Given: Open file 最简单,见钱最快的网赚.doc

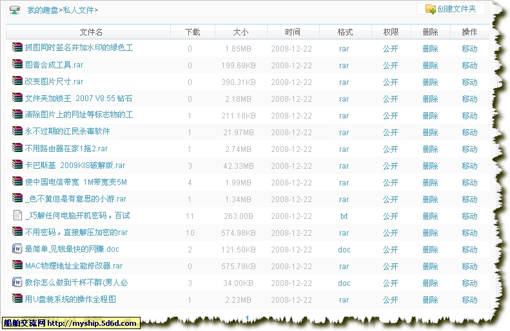Looking at the screenshot, I should coord(72,249).
